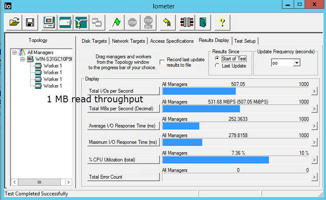Image resolution: width=326 pixels, height=200 pixels.
Task: Click Total Error Count button
Action: pyautogui.click(x=123, y=177)
